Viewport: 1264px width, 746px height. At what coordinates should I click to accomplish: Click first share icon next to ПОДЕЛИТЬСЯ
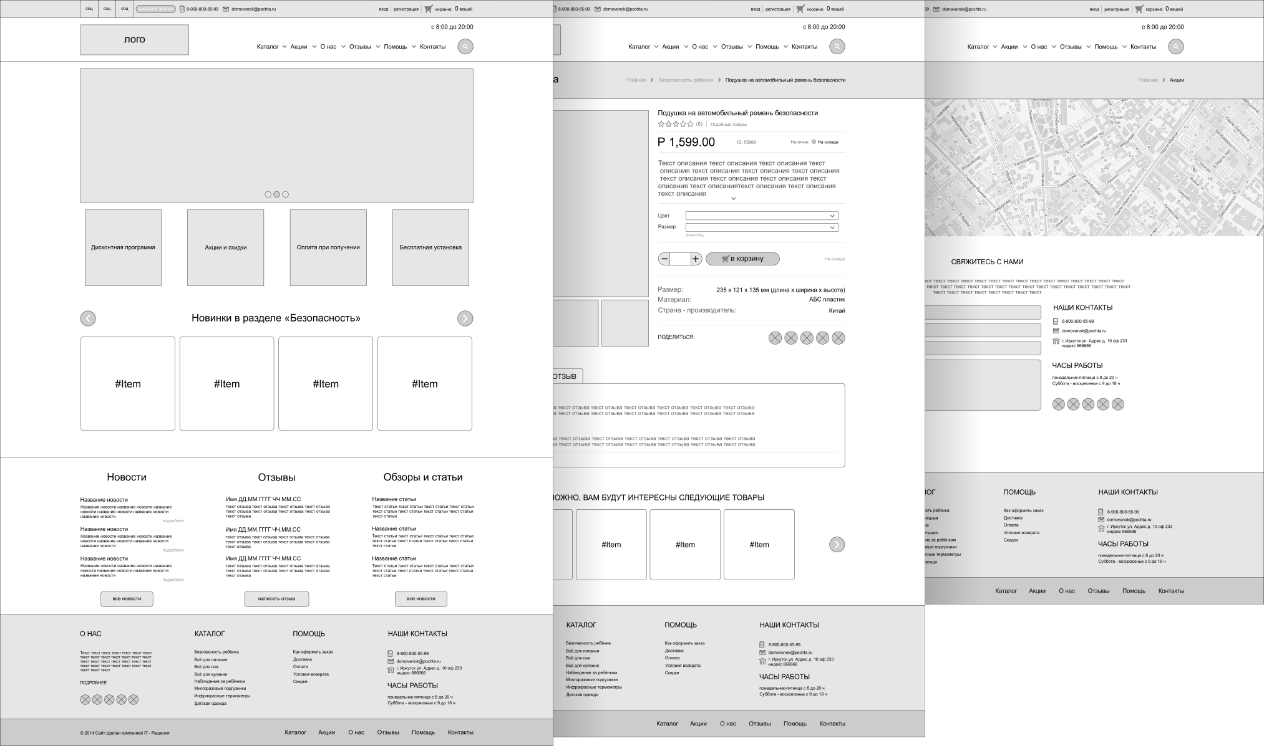775,338
